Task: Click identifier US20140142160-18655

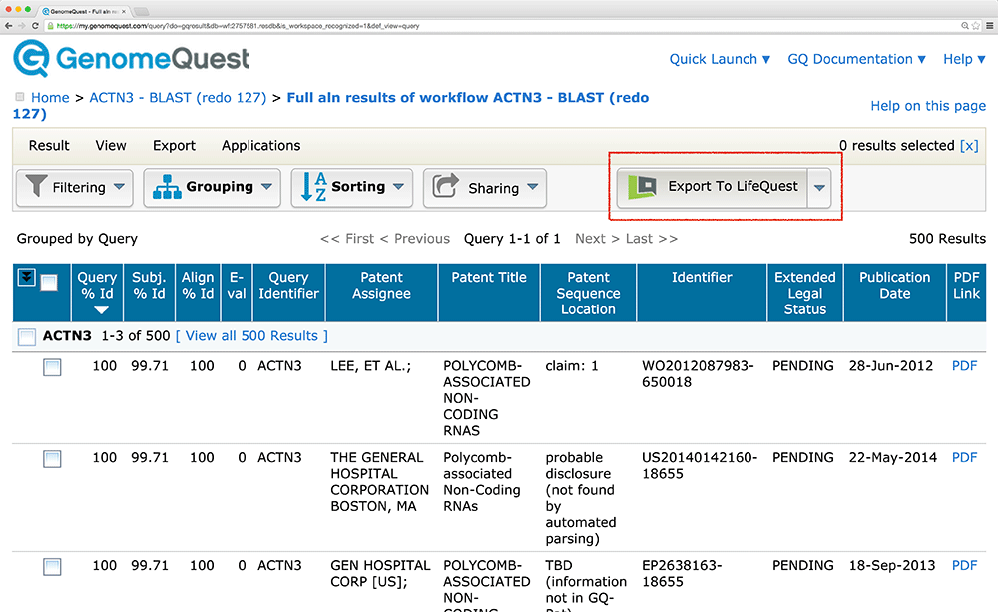Action: pos(700,465)
